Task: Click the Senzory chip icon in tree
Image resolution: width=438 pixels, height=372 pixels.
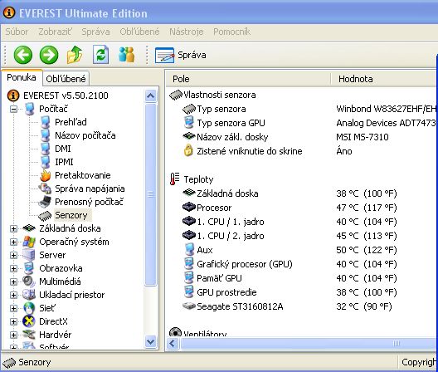Action: (x=45, y=215)
